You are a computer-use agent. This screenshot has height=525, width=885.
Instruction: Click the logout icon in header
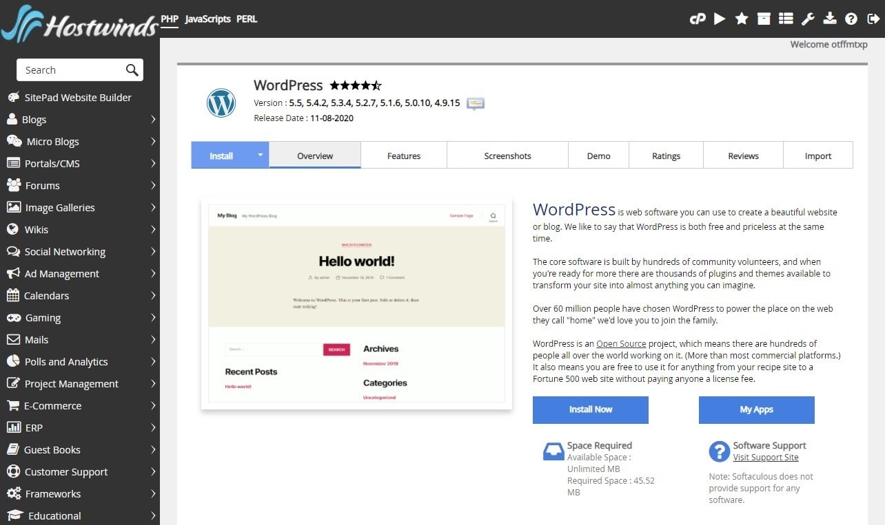pyautogui.click(x=873, y=19)
